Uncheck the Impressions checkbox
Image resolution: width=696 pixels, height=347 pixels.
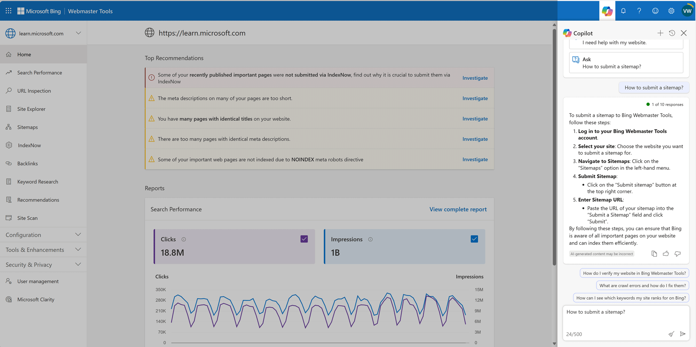click(474, 239)
